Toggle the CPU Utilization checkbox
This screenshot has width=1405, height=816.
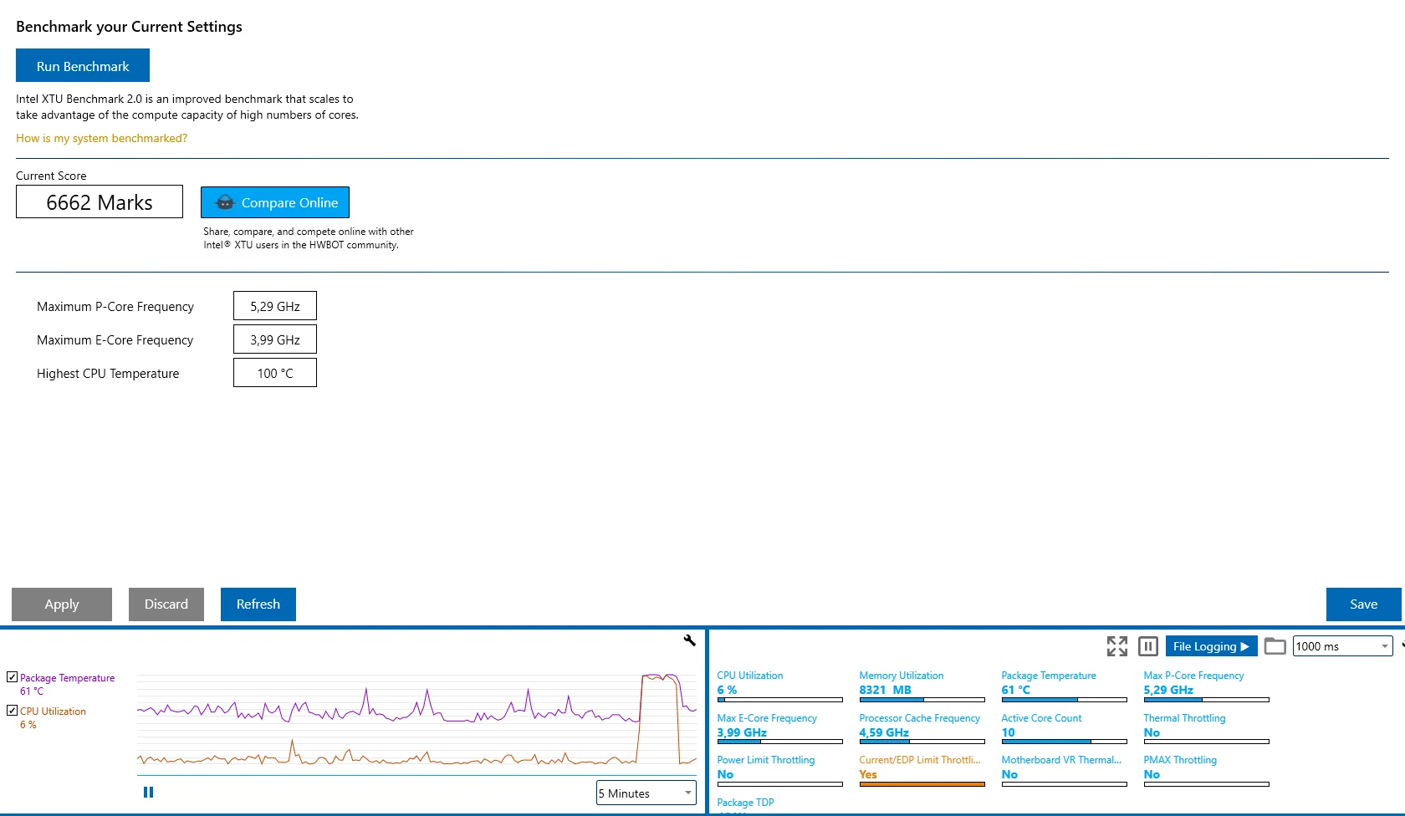(12, 711)
